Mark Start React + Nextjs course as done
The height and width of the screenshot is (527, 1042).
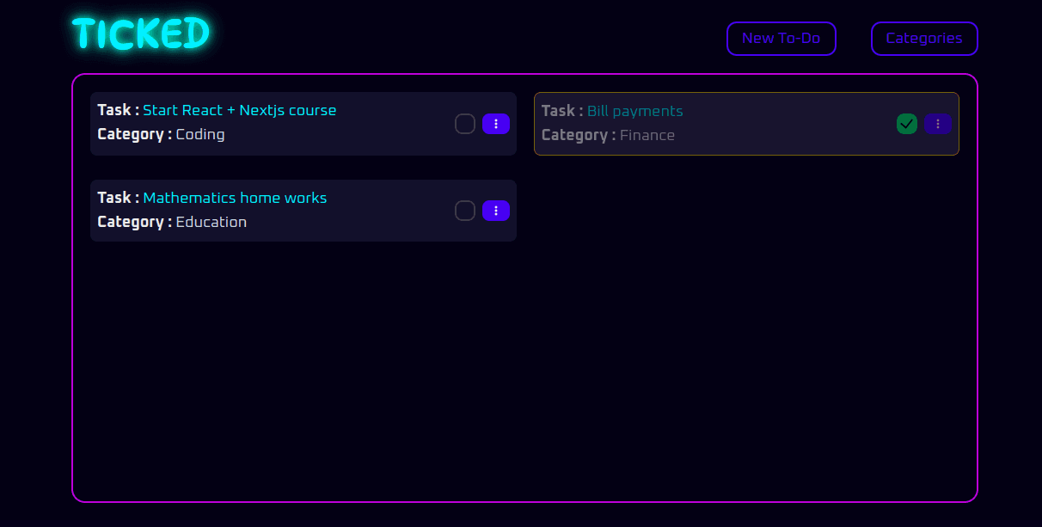coord(465,124)
